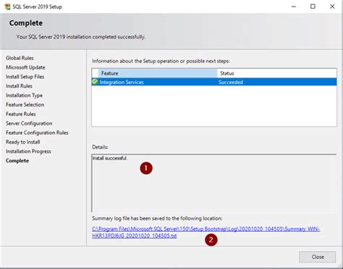Close the window with the X button
This screenshot has height=269, width=343.
pos(332,7)
